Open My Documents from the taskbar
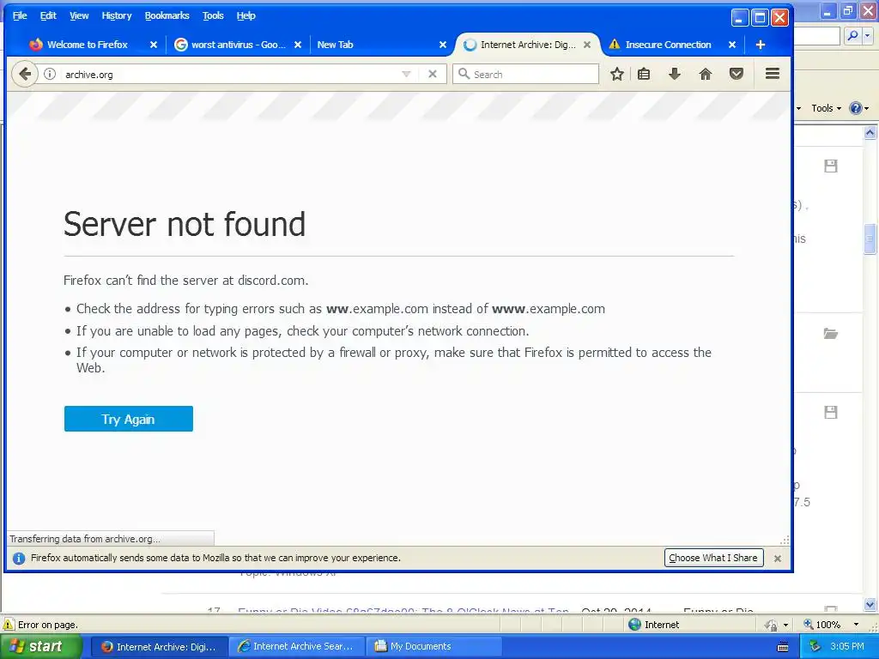Screen dimensions: 879x659 (433, 647)
